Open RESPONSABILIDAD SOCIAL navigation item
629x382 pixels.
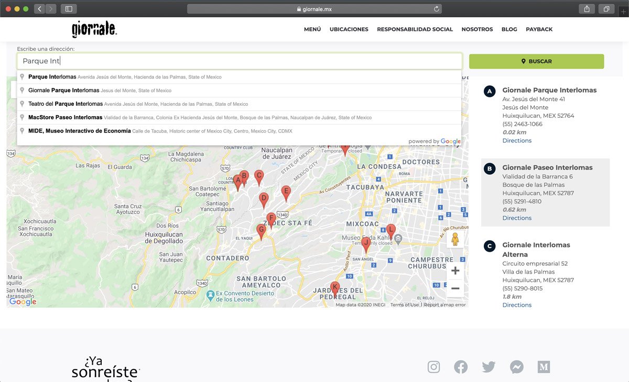pyautogui.click(x=415, y=29)
